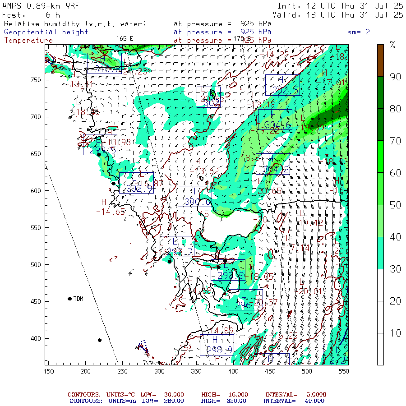
Task: Click the 'TDM' station label
Action: tap(78, 299)
